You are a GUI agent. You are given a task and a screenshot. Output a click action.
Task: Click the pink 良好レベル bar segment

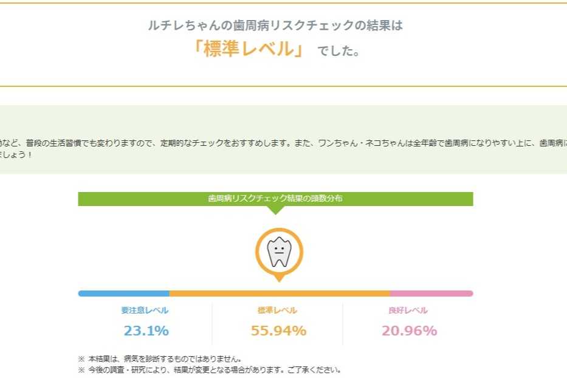[x=431, y=294]
